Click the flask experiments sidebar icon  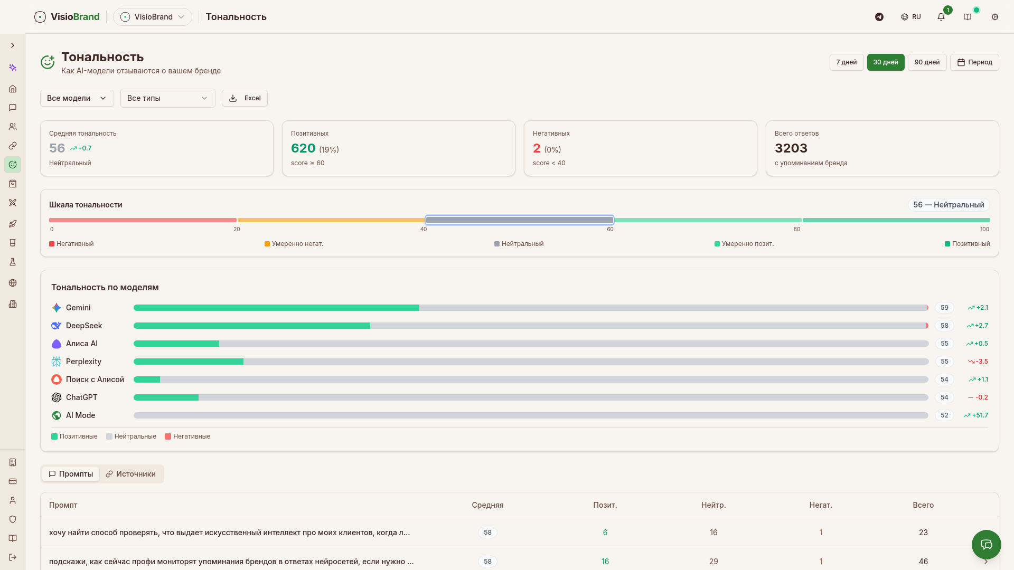(13, 262)
